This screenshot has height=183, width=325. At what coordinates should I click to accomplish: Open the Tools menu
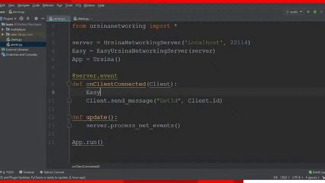tap(69, 6)
